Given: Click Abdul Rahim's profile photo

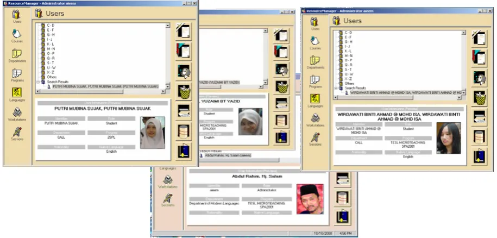Looking at the screenshot, I should tap(310, 199).
